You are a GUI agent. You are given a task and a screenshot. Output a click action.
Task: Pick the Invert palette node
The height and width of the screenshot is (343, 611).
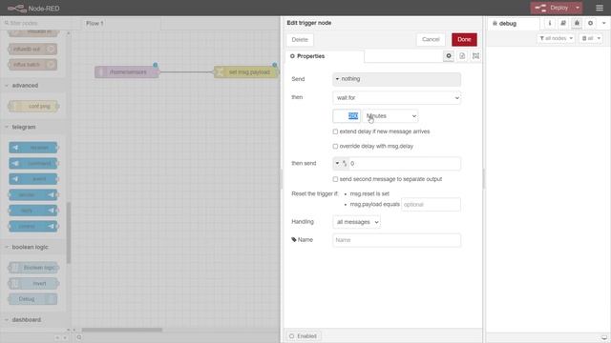point(33,284)
